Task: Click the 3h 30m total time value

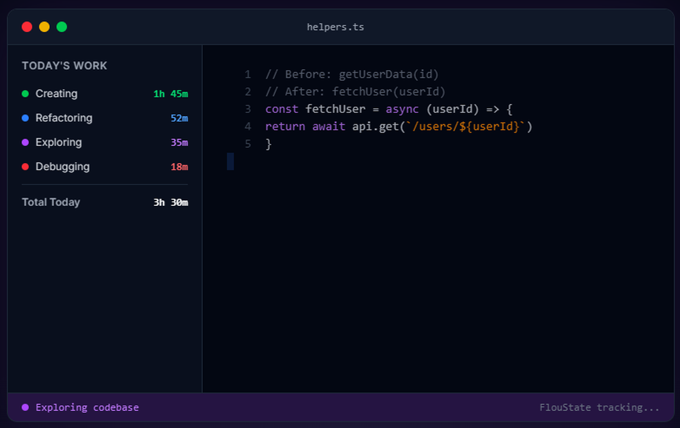Action: (x=170, y=202)
